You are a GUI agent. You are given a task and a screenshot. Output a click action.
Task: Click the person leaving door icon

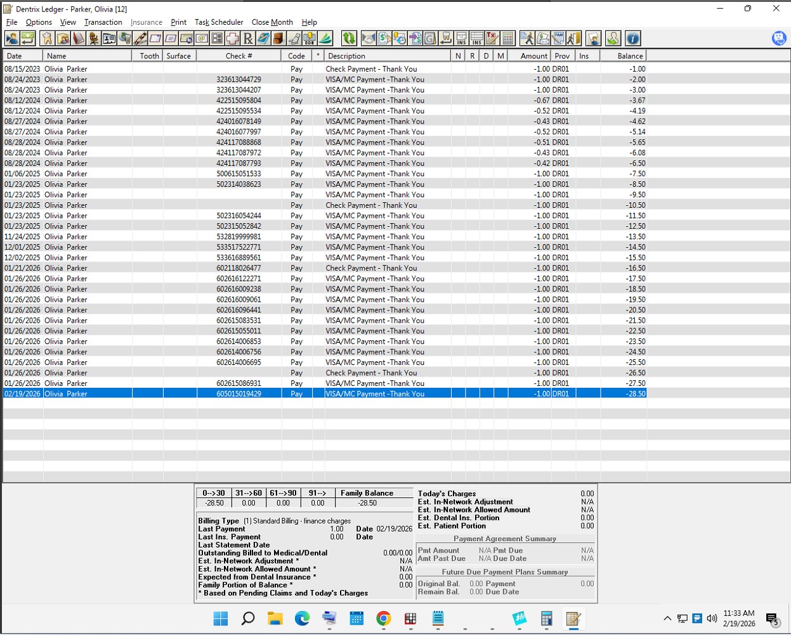tap(574, 39)
